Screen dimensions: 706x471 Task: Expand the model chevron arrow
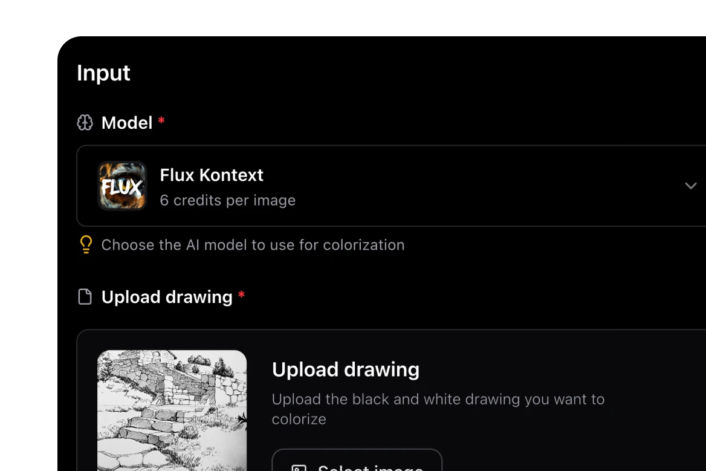[x=690, y=186]
